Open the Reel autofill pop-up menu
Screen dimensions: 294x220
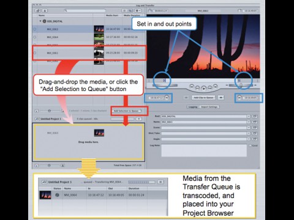[249, 116]
